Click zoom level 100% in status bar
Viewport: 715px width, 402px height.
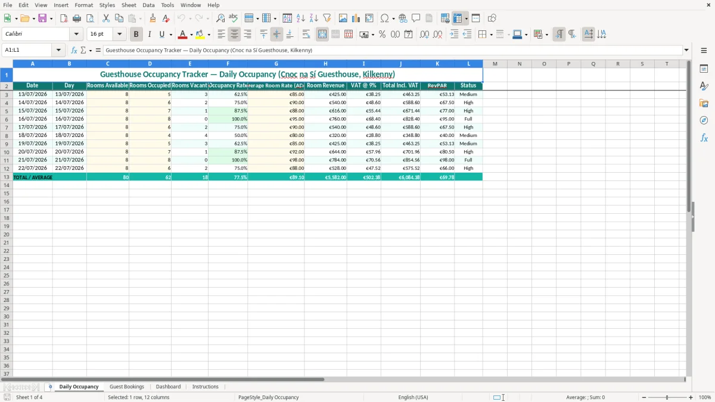pos(705,397)
